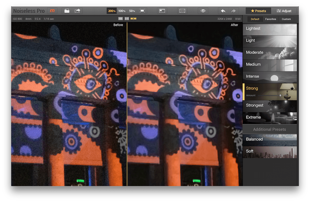The width and height of the screenshot is (310, 202).
Task: Undo with the left arrow icon
Action: click(x=223, y=11)
